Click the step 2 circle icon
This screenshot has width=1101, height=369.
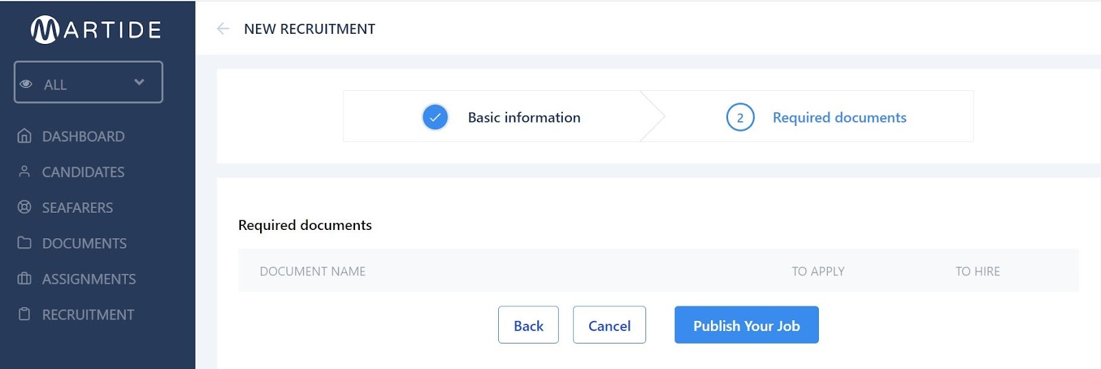pos(740,118)
